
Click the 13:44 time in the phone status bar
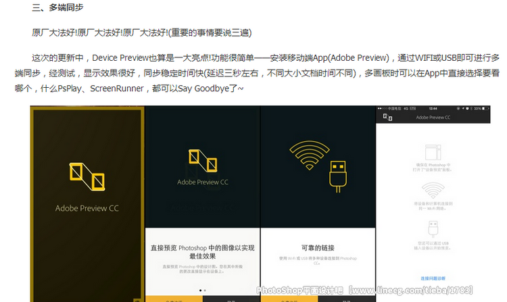tap(433, 109)
